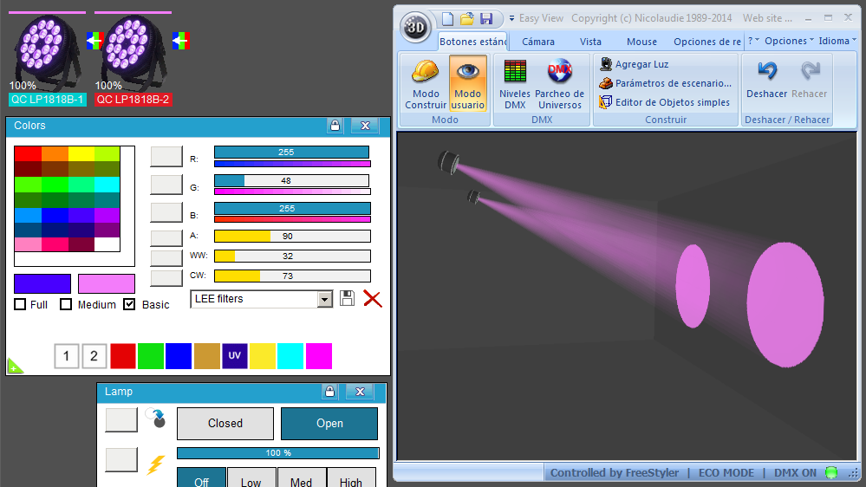Toggle the button left of the CW channel
Image resolution: width=866 pixels, height=487 pixels.
click(166, 278)
